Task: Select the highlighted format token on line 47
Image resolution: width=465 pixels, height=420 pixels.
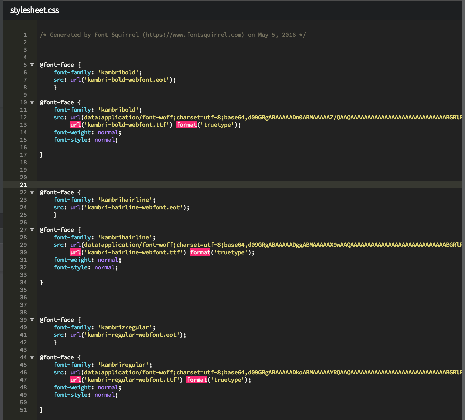Action: tap(196, 380)
